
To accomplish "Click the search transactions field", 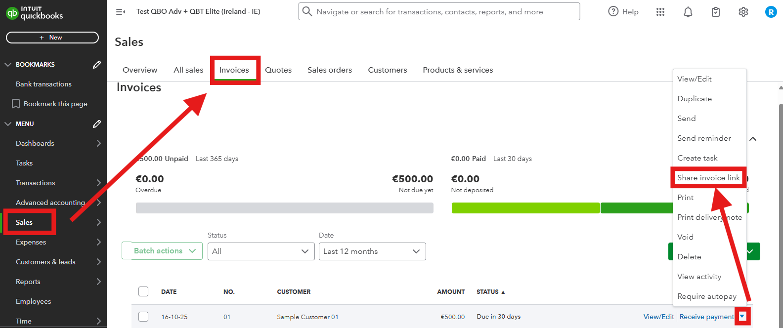I will point(439,11).
